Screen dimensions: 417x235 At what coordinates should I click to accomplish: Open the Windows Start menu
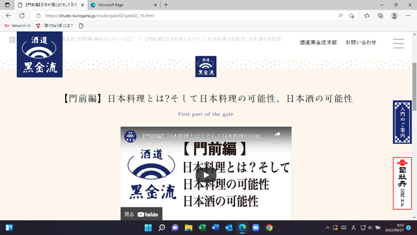point(148,228)
